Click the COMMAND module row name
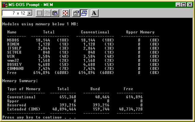The image size is (195, 122). point(15,69)
